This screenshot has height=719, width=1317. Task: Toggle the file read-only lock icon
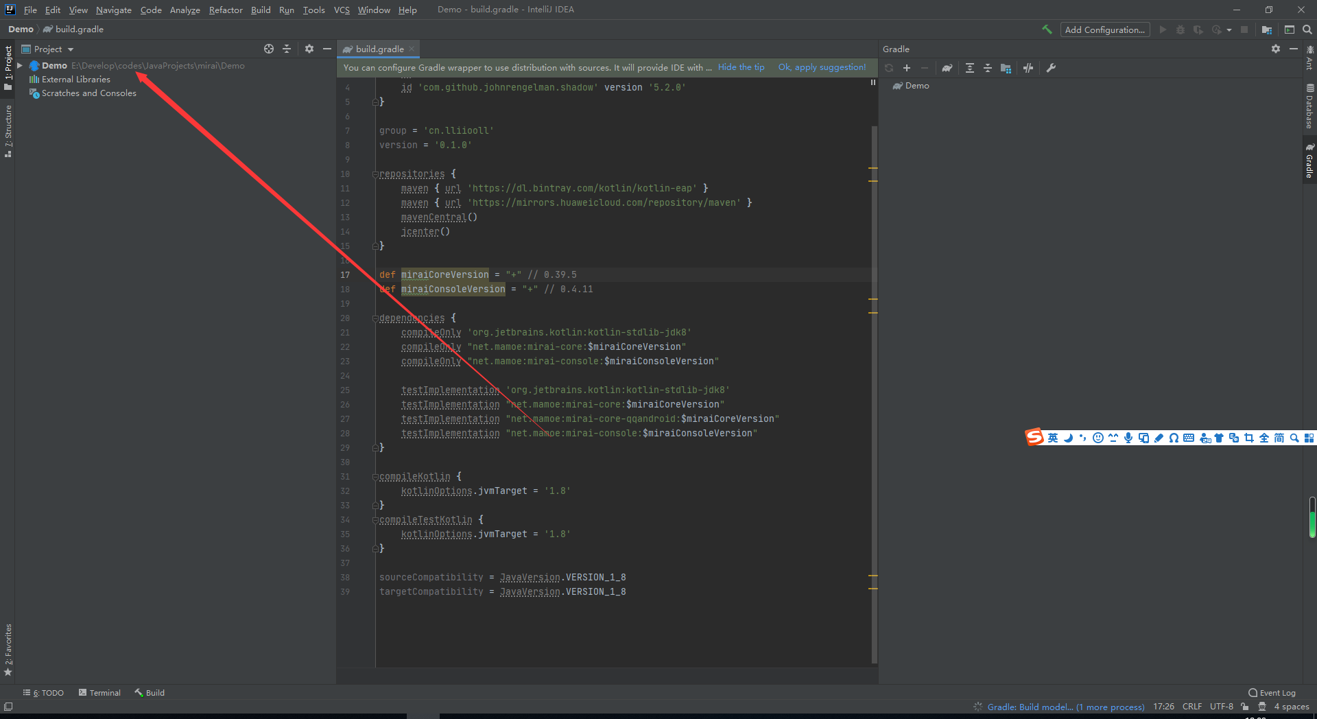coord(1244,707)
